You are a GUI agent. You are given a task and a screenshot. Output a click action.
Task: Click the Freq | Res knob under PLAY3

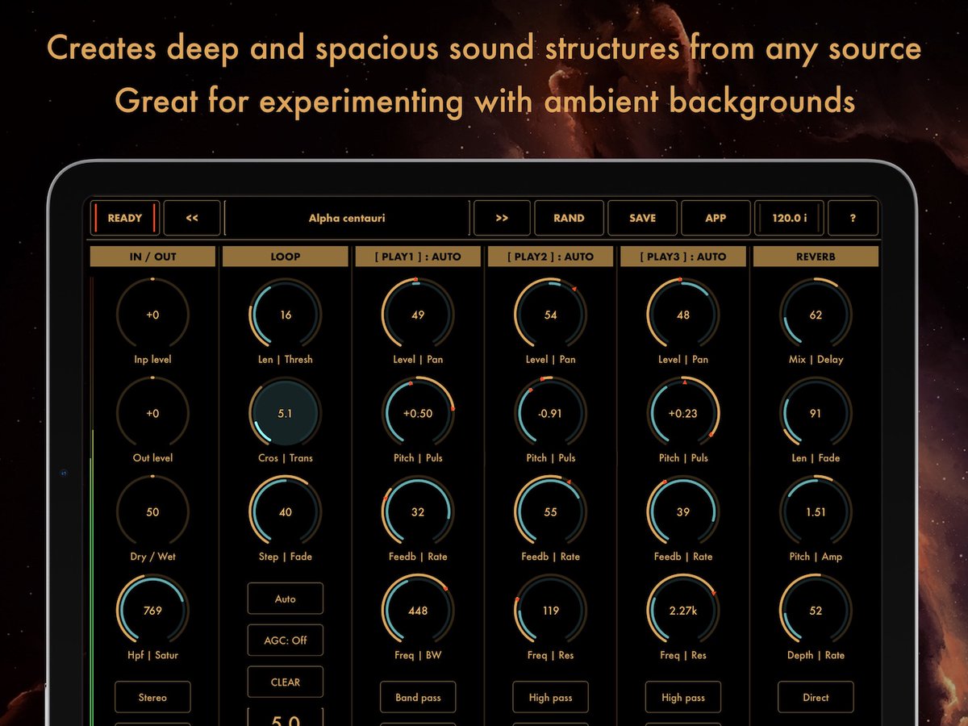pyautogui.click(x=682, y=611)
